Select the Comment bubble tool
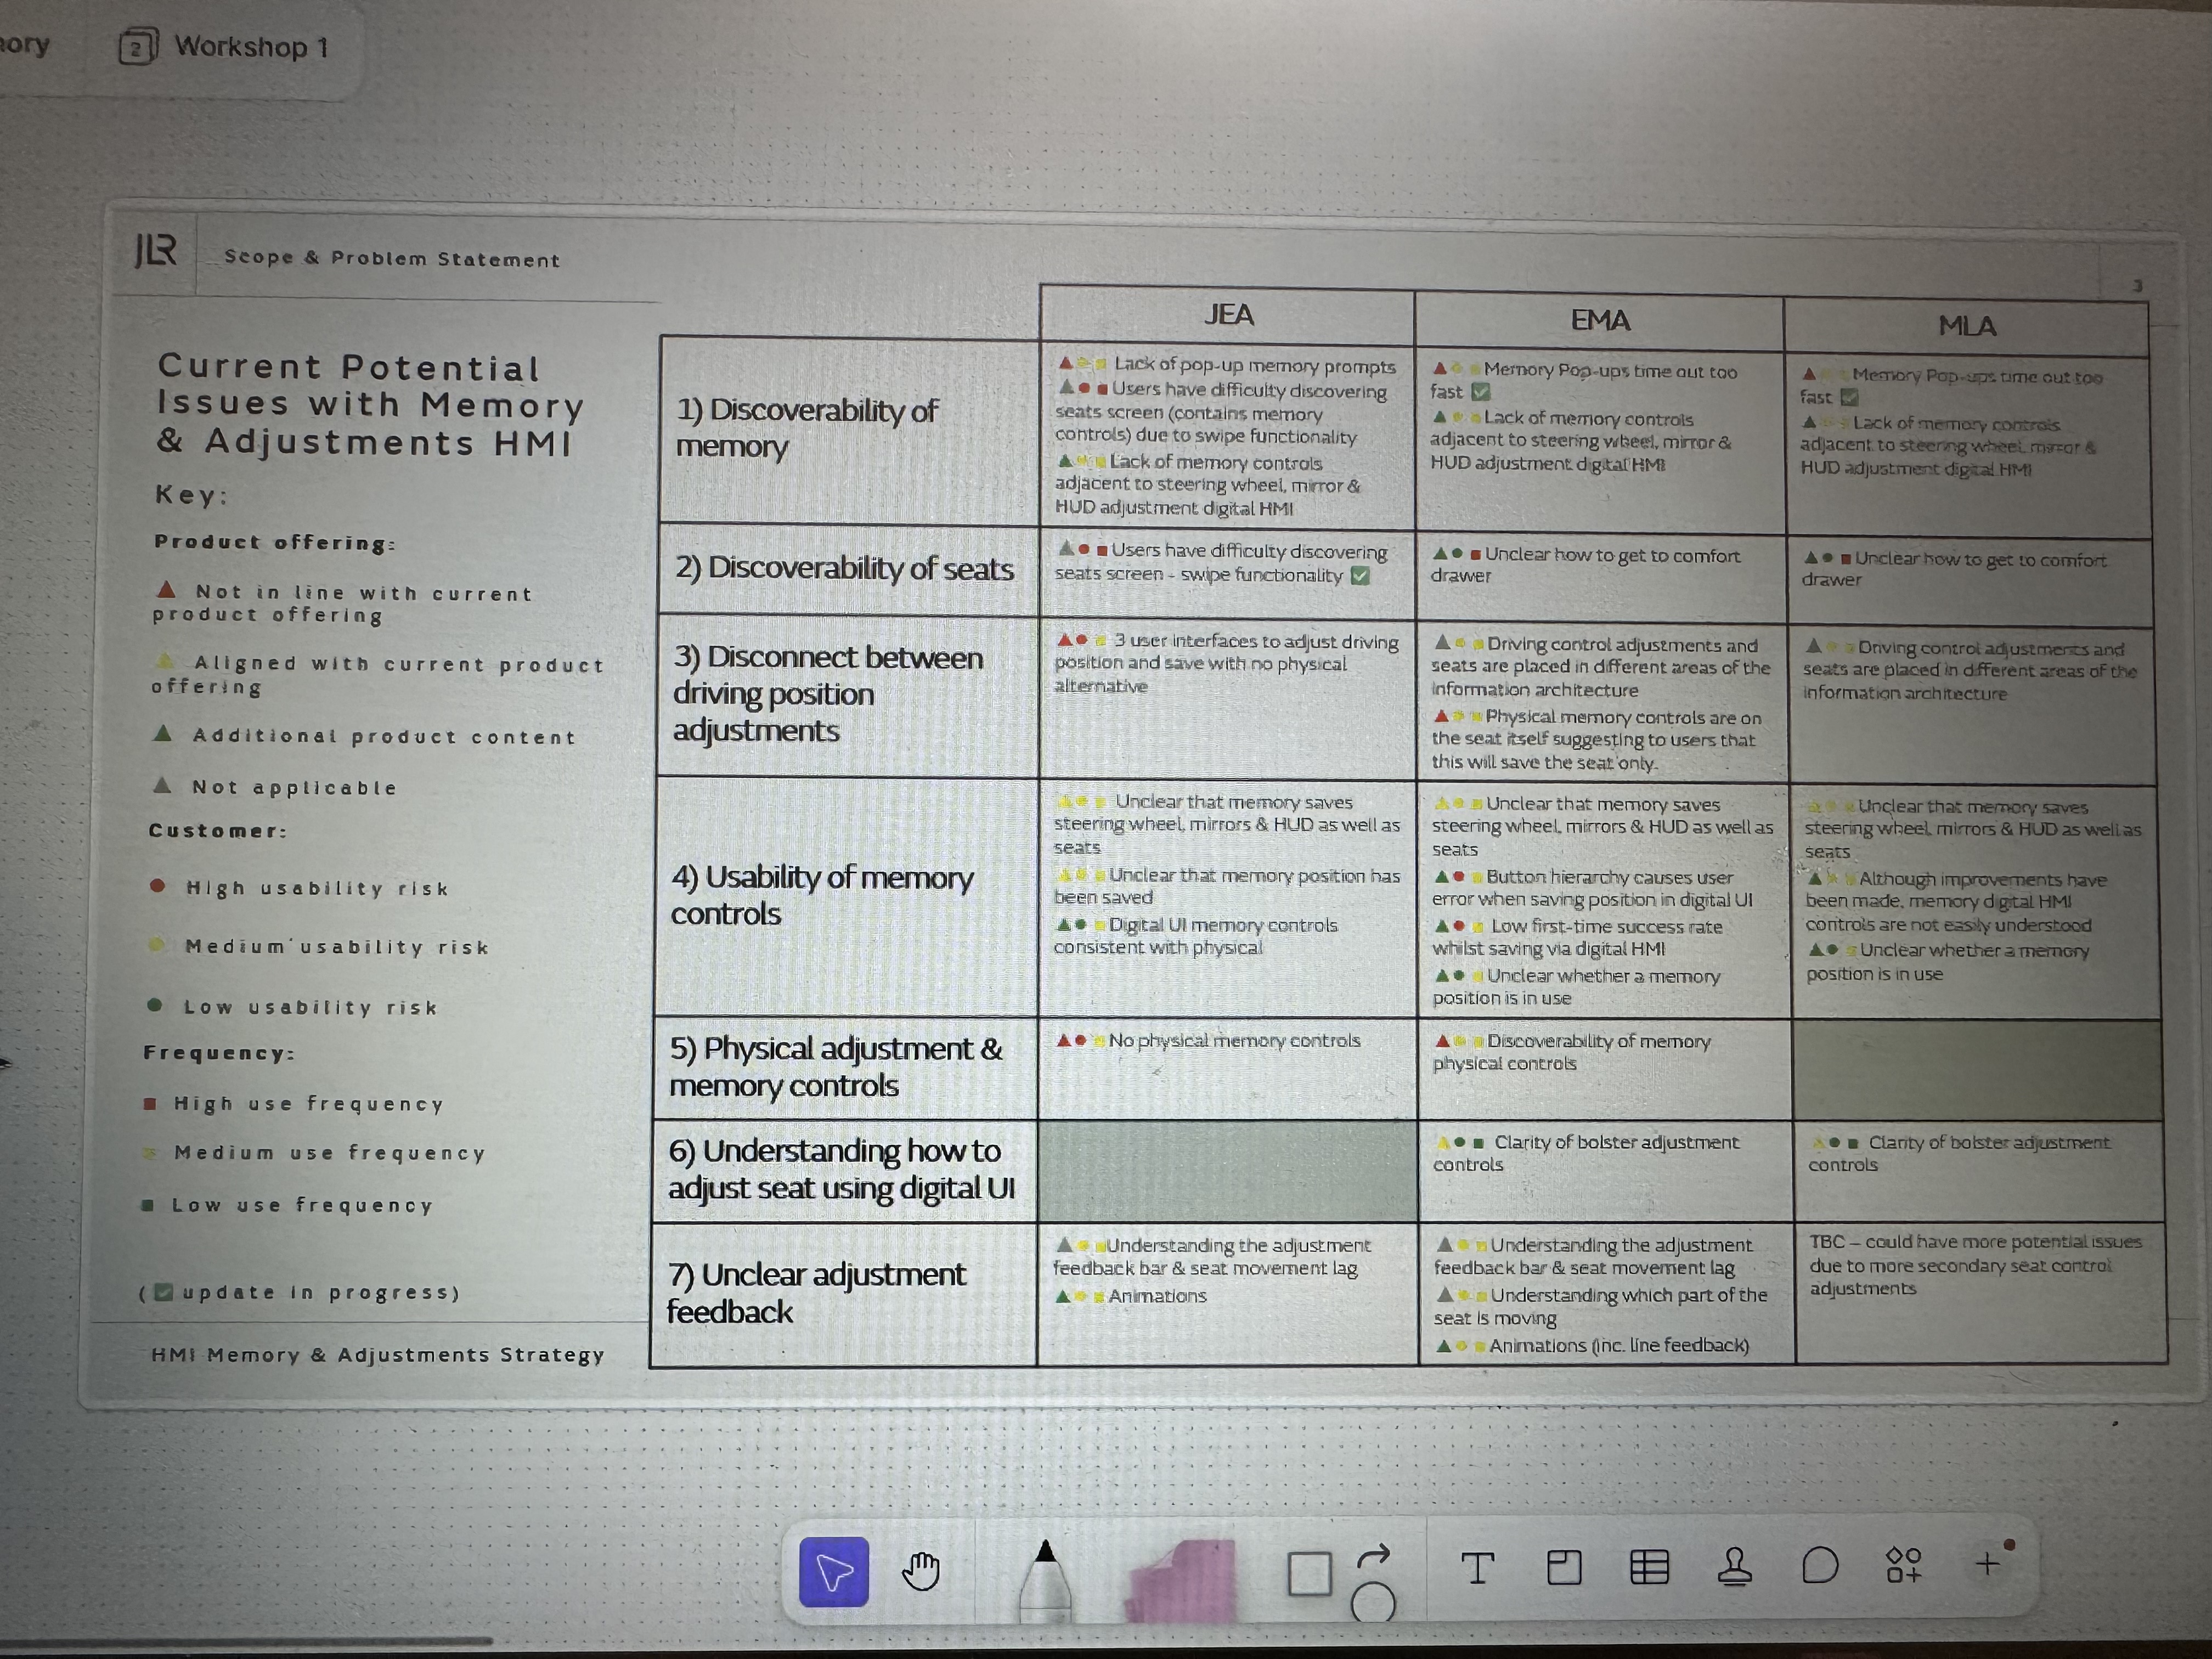Screen dimensions: 2212x1659 pyautogui.click(x=1820, y=1565)
